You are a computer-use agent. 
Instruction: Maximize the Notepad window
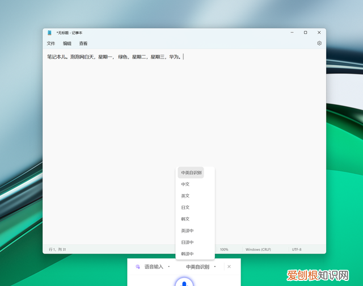coord(306,33)
